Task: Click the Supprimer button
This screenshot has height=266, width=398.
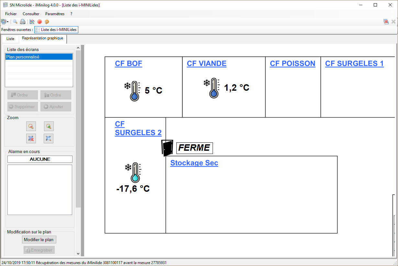Action: [23, 107]
